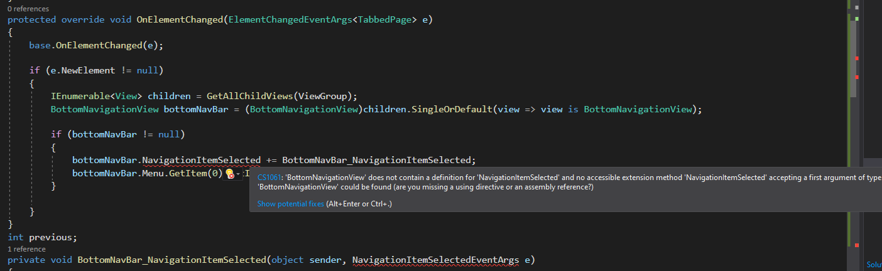Image resolution: width=882 pixels, height=271 pixels.
Task: Click the 'Menu' property in bottomNavBar.Menu
Action: [x=153, y=173]
